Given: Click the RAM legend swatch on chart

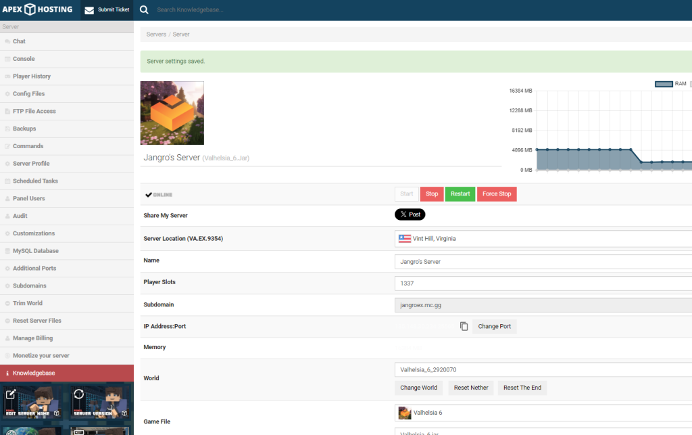Looking at the screenshot, I should point(664,84).
